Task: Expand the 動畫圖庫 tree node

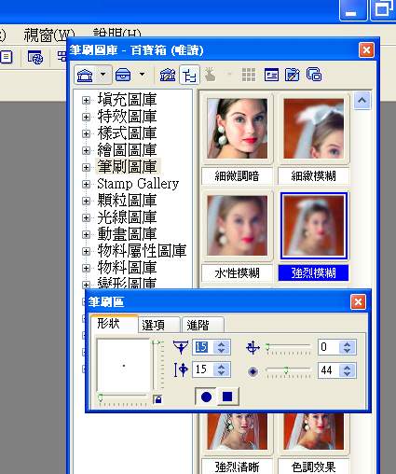Action: [86, 234]
